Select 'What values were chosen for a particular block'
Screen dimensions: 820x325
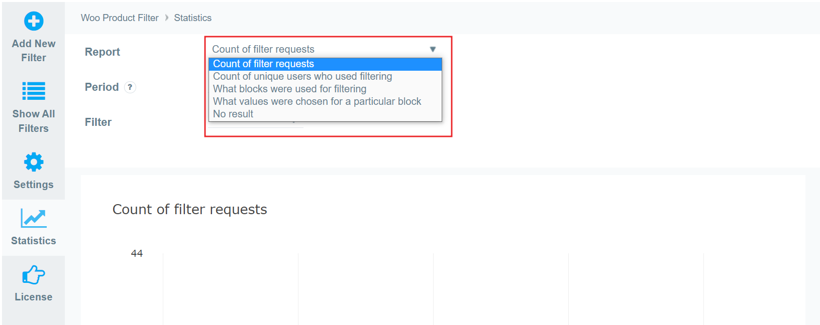317,102
